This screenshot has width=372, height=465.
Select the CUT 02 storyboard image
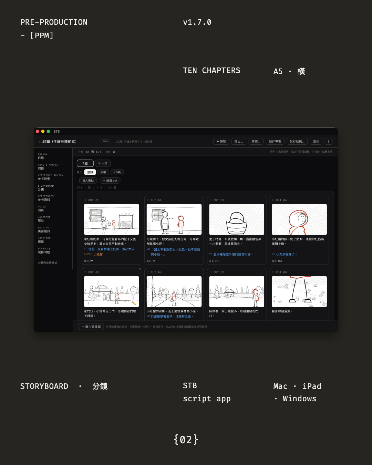[x=174, y=219]
